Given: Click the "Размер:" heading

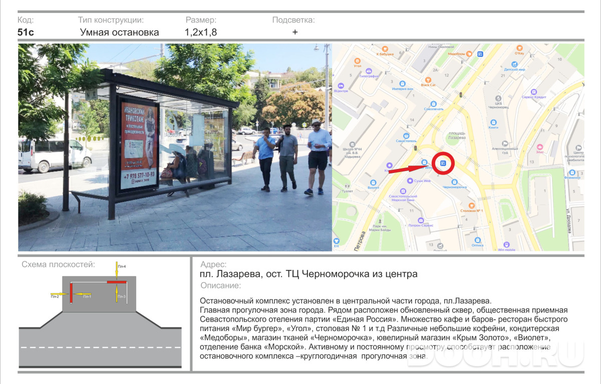Looking at the screenshot, I should click(201, 20).
